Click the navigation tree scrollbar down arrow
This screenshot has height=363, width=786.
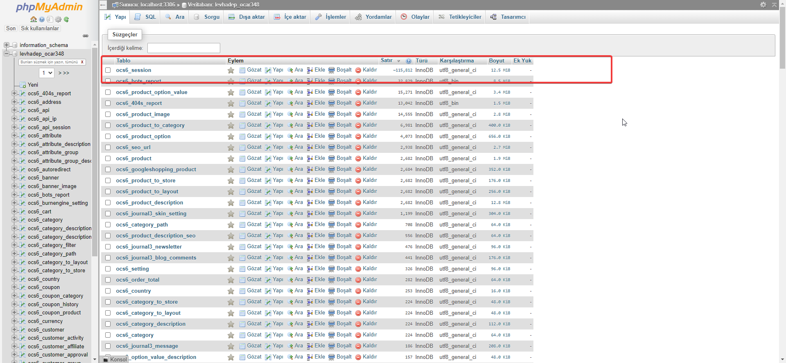coord(95,359)
